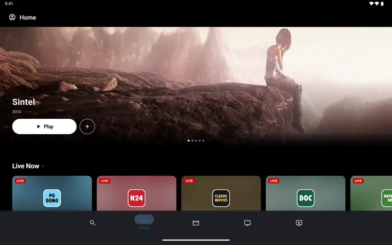This screenshot has width=392, height=245.
Task: Open the Movies clapperboard tab
Action: (196, 223)
